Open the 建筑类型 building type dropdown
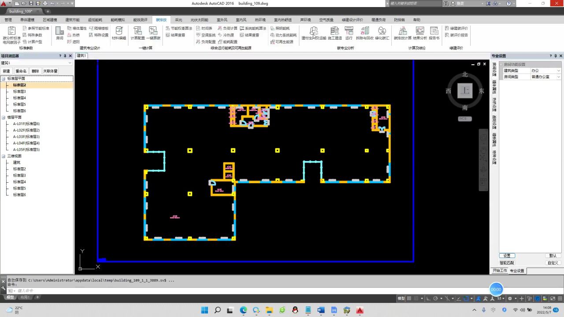 point(545,70)
